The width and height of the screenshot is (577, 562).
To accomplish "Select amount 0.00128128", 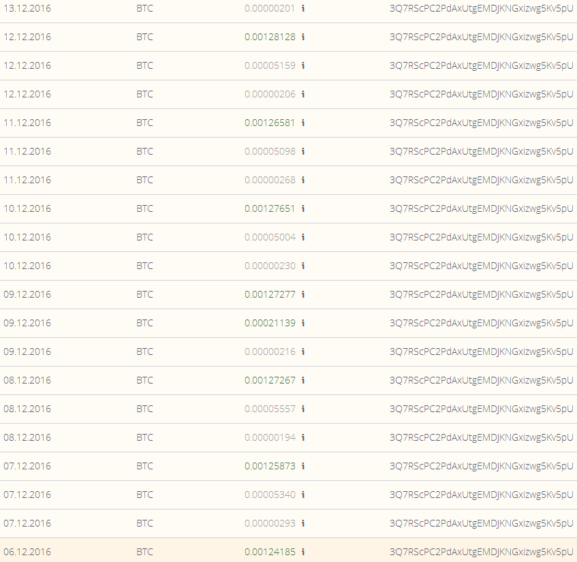I will (x=270, y=37).
